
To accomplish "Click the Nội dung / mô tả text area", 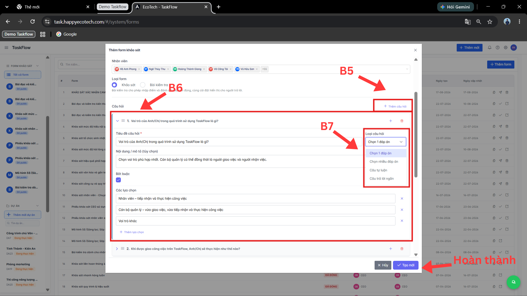I will pyautogui.click(x=239, y=161).
